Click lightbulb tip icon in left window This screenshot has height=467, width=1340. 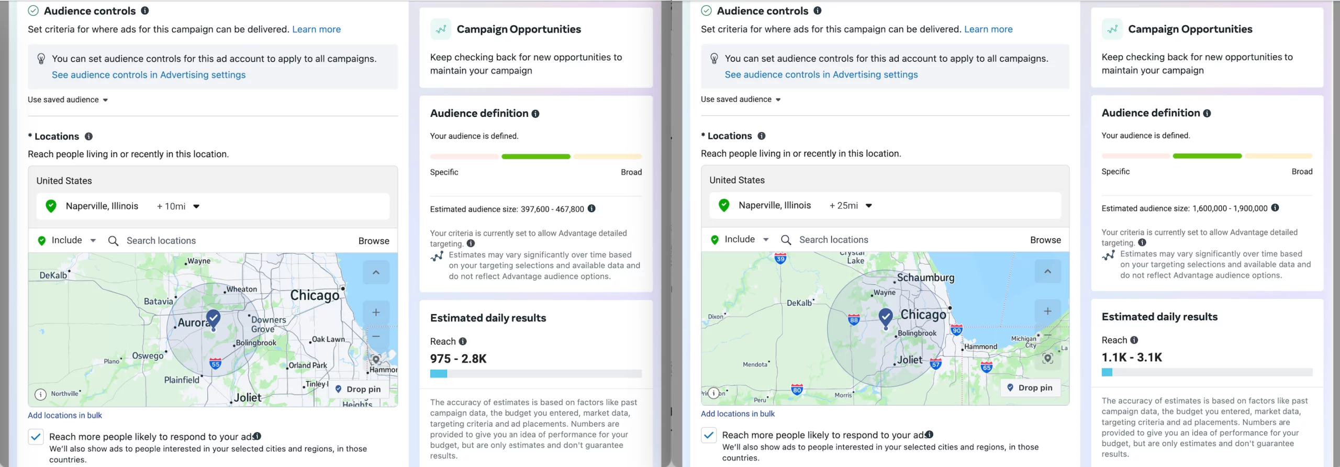[41, 59]
